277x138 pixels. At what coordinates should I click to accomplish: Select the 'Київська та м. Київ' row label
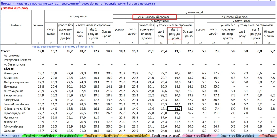[17, 109]
